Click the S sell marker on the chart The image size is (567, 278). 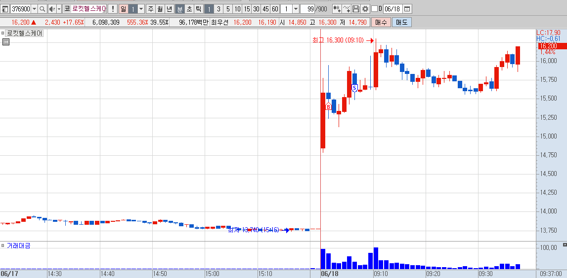(354, 88)
